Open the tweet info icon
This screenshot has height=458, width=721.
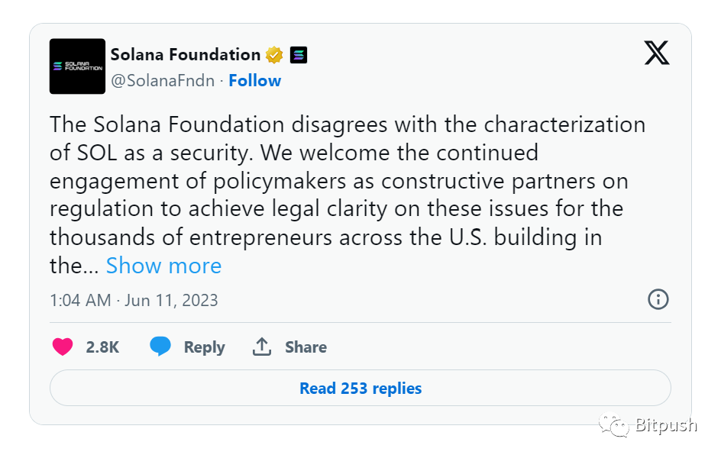tap(658, 299)
